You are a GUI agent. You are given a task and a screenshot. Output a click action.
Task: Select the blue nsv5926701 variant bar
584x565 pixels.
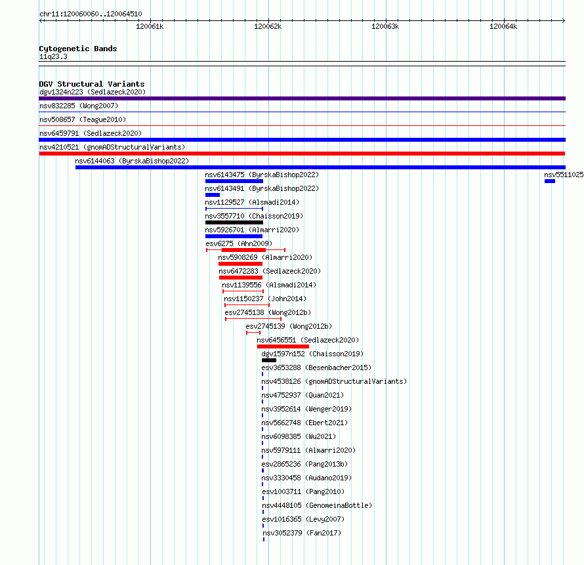click(234, 236)
